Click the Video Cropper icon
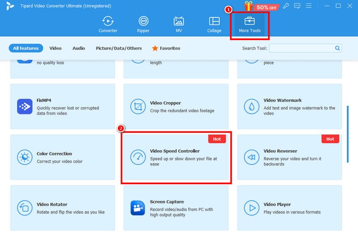 pyautogui.click(x=138, y=106)
